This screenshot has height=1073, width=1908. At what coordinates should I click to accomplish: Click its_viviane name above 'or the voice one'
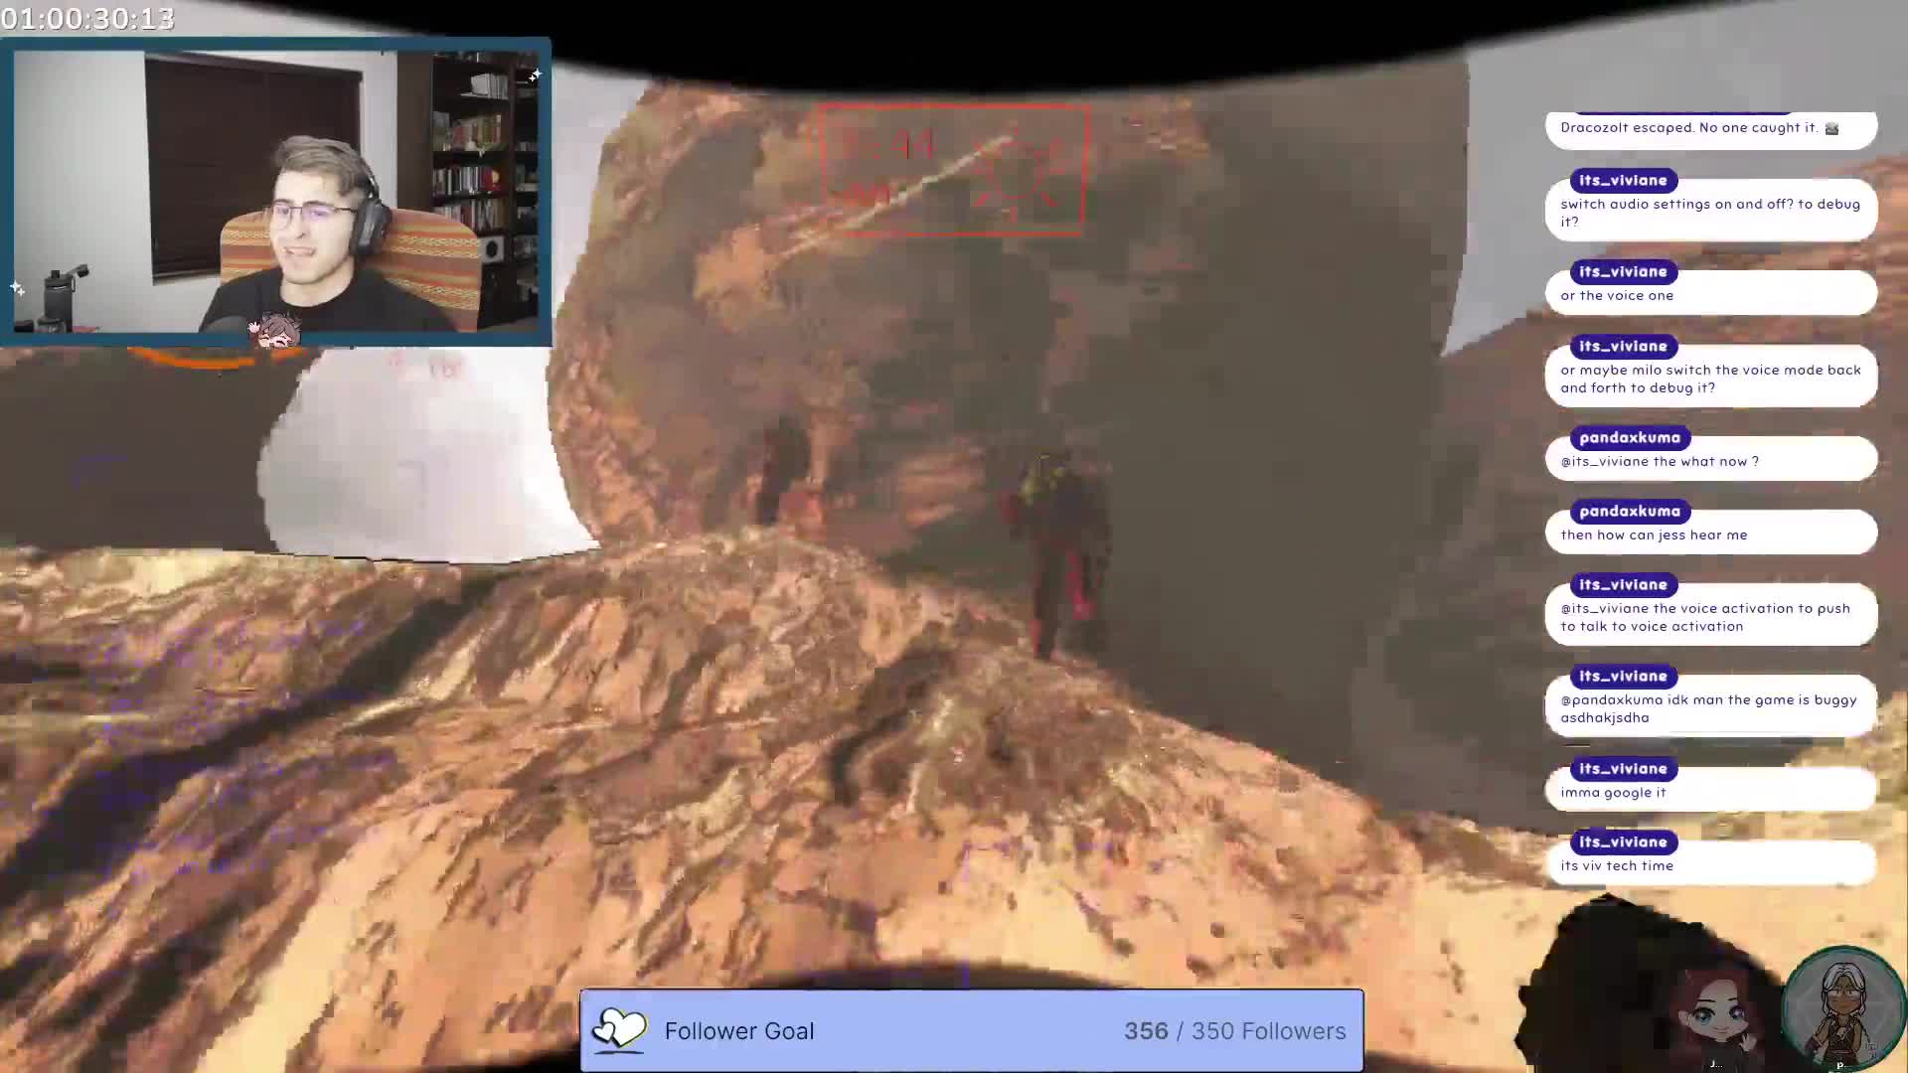[1623, 271]
